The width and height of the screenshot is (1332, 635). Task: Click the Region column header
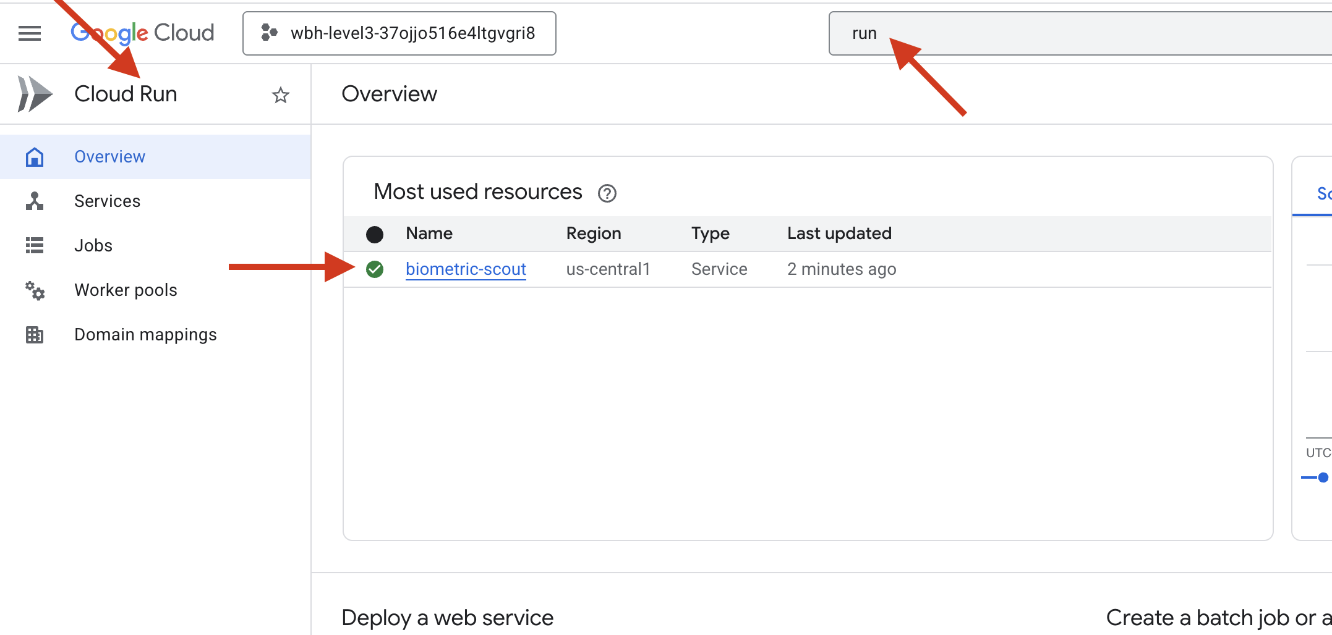click(594, 233)
